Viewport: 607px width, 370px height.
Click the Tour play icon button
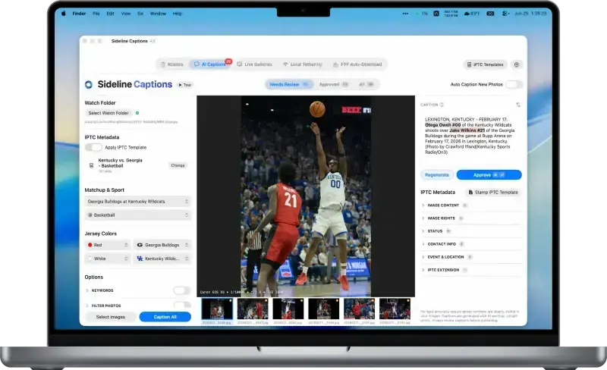[x=185, y=85]
